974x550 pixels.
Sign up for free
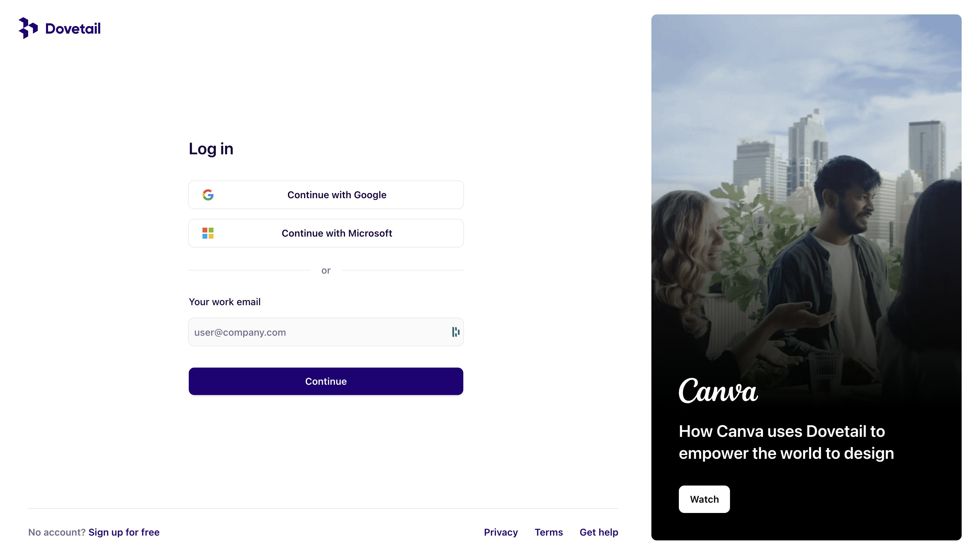click(124, 532)
